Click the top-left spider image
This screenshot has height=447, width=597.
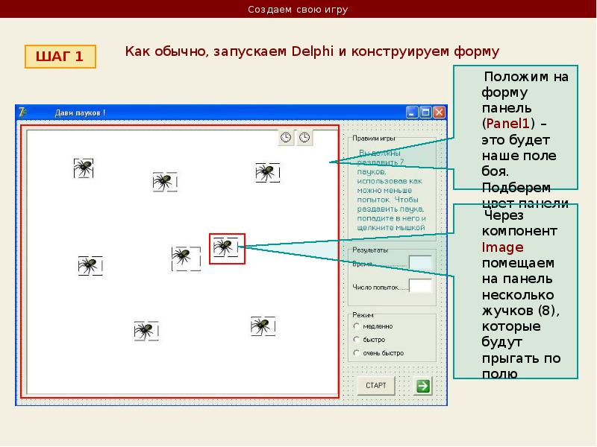pos(84,168)
